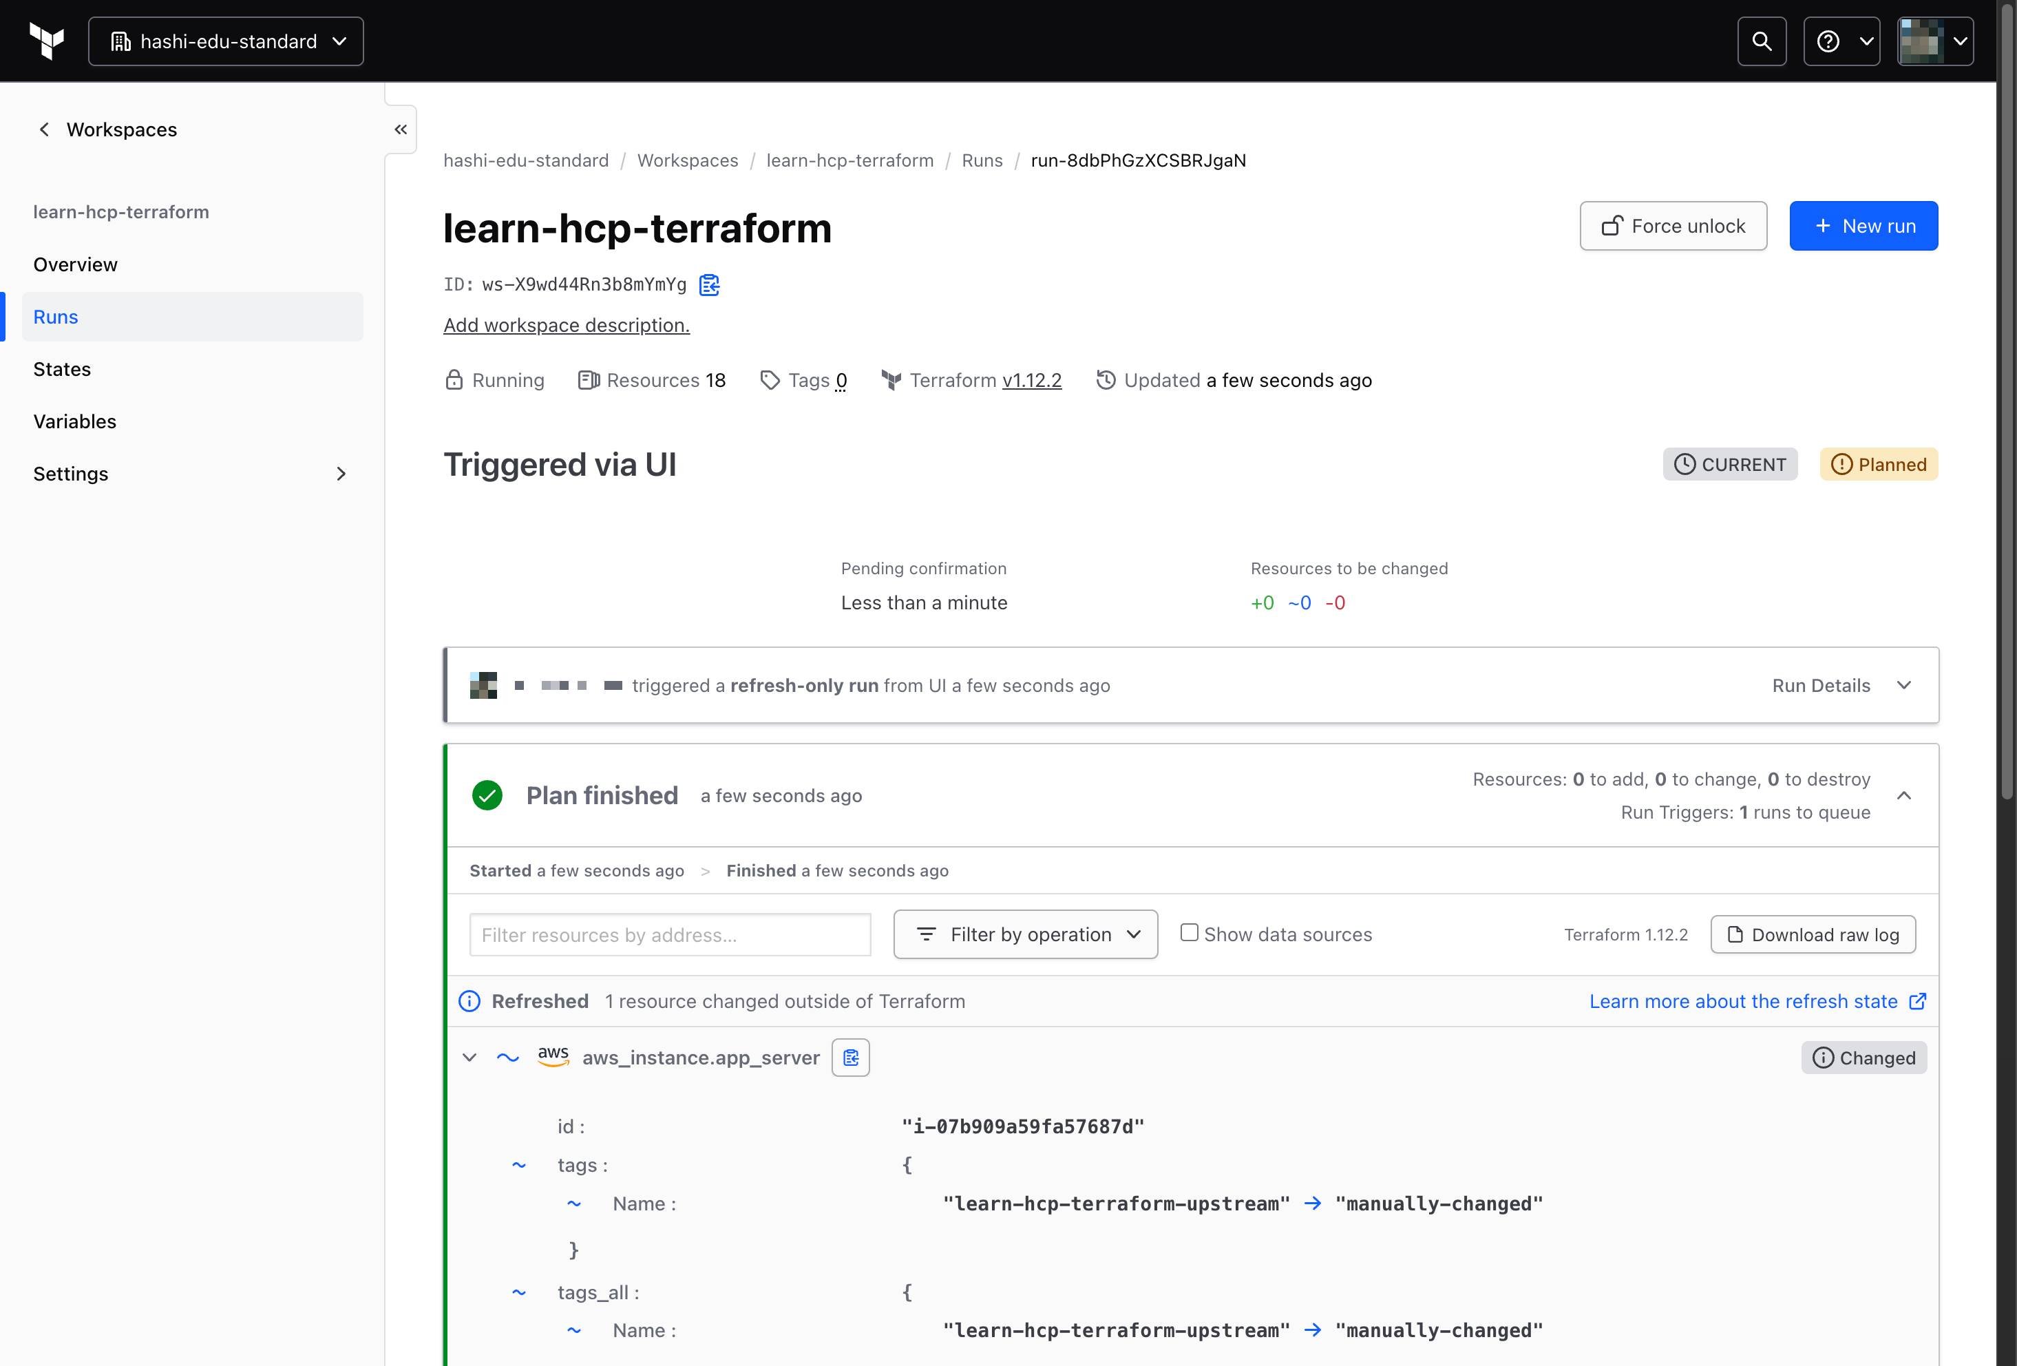The image size is (2017, 1366).
Task: Select Variables in the sidebar
Action: click(x=74, y=421)
